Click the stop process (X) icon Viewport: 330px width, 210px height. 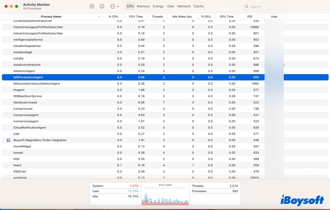coord(92,6)
